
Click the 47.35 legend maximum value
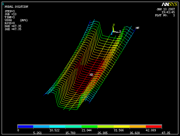pyautogui.click(x=166, y=133)
